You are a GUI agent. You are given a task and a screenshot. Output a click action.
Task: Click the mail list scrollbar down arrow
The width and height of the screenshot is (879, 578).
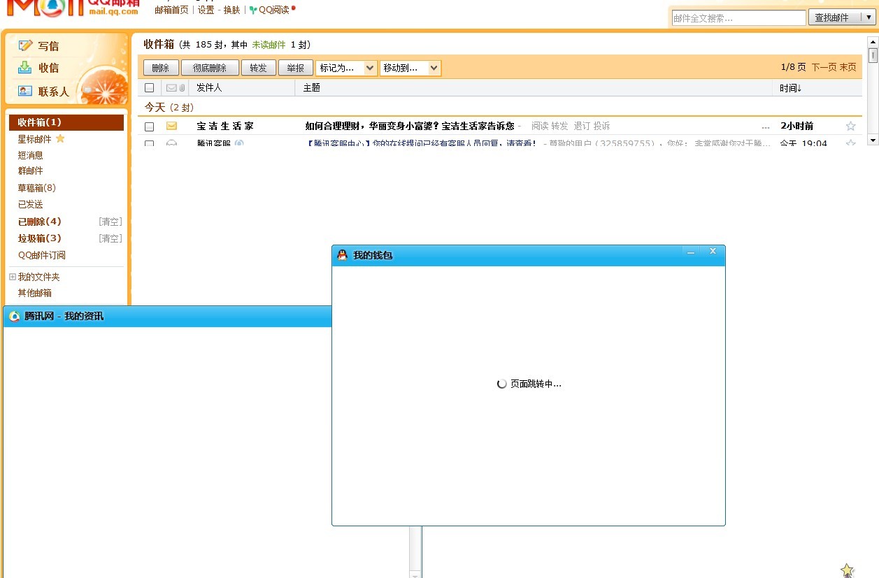[x=873, y=140]
